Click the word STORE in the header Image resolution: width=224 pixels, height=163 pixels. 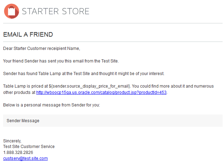[x=76, y=11]
